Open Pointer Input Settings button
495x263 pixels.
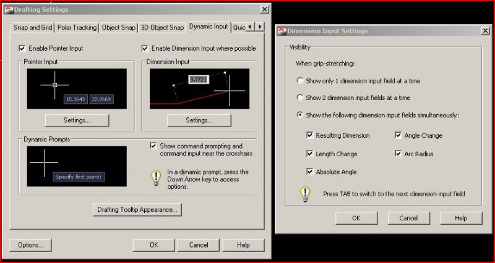click(x=77, y=120)
